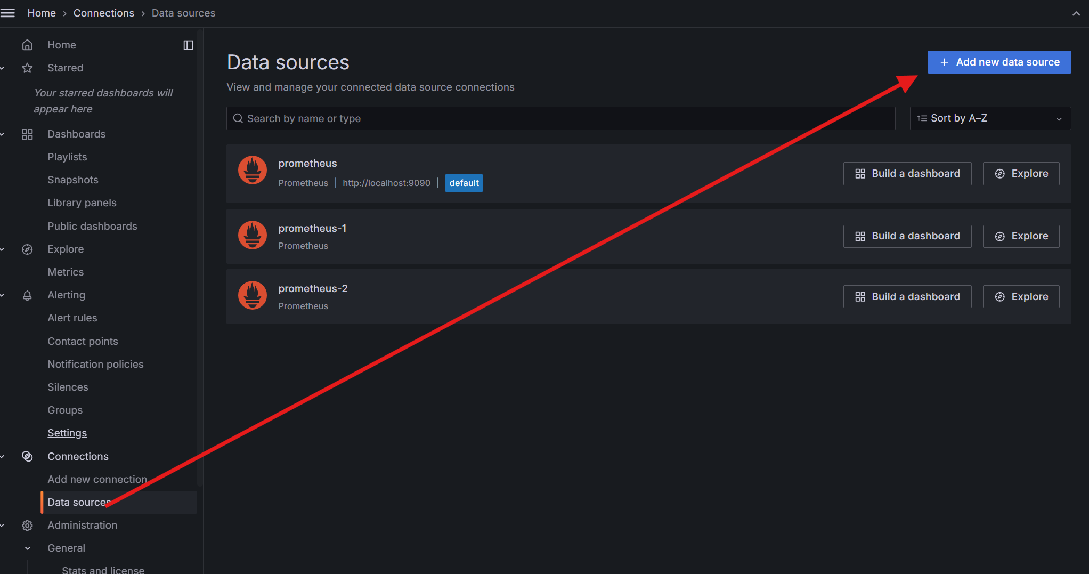Select Data sources in sidebar
Viewport: 1089px width, 574px height.
[x=119, y=502]
